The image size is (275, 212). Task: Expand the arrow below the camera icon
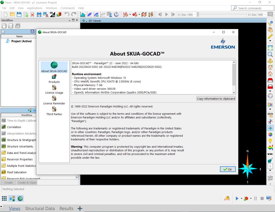(x=270, y=109)
